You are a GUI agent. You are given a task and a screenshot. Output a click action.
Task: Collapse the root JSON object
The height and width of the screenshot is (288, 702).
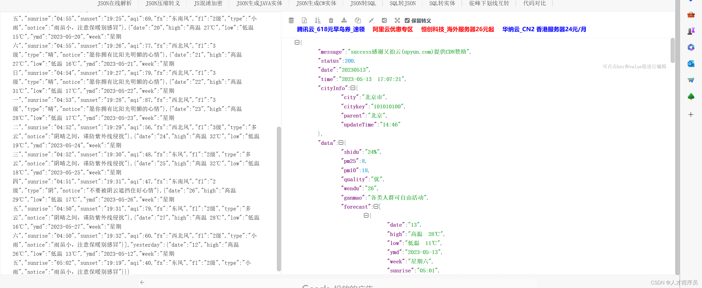coord(297,42)
